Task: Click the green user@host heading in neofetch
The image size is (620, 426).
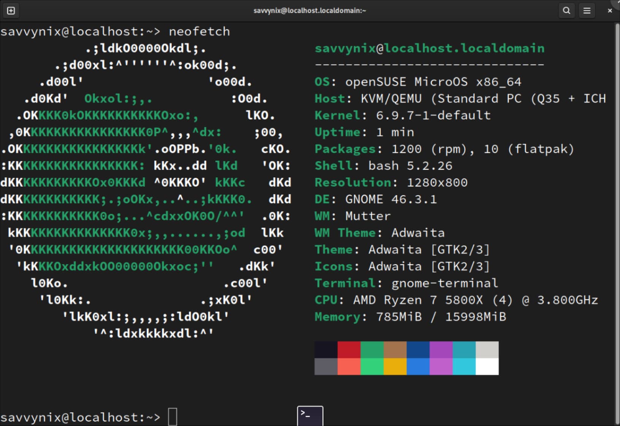Action: click(429, 48)
